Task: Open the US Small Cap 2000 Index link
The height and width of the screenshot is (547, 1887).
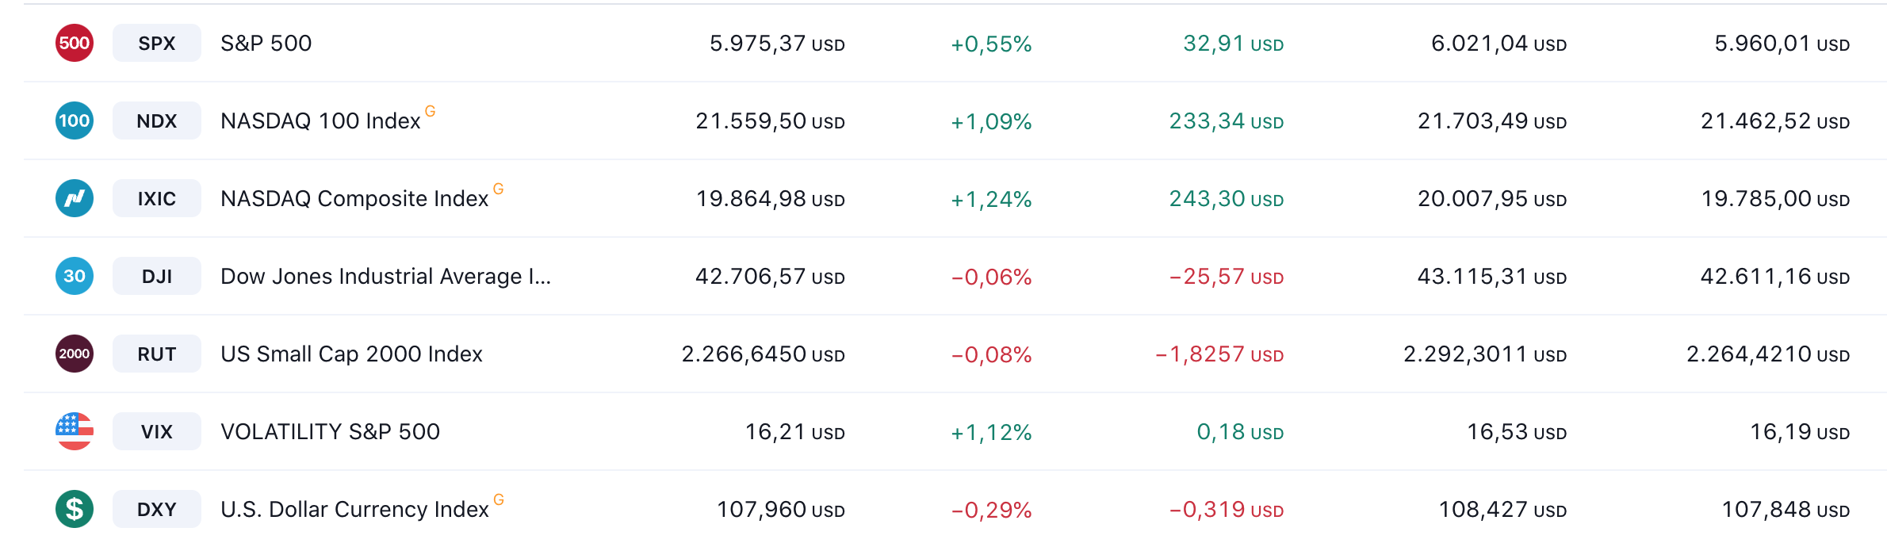Action: coord(351,354)
